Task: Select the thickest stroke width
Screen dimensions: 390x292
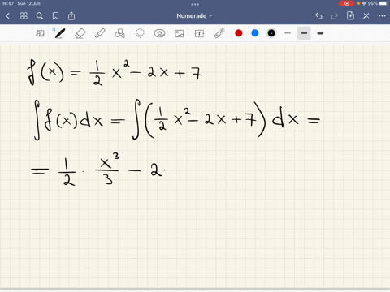Action: pyautogui.click(x=320, y=33)
